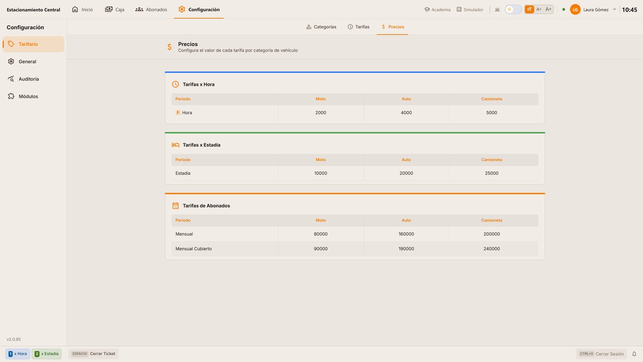
Task: Select the Precios tab
Action: [392, 27]
